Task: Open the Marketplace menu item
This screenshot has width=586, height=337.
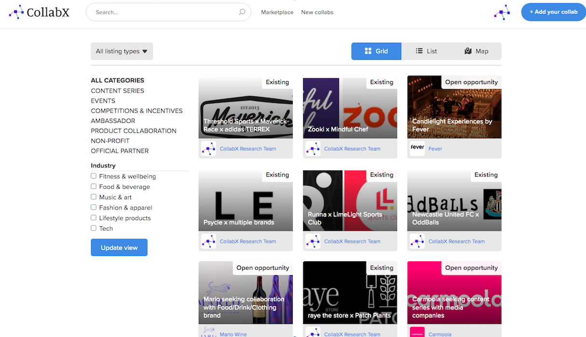Action: click(277, 12)
